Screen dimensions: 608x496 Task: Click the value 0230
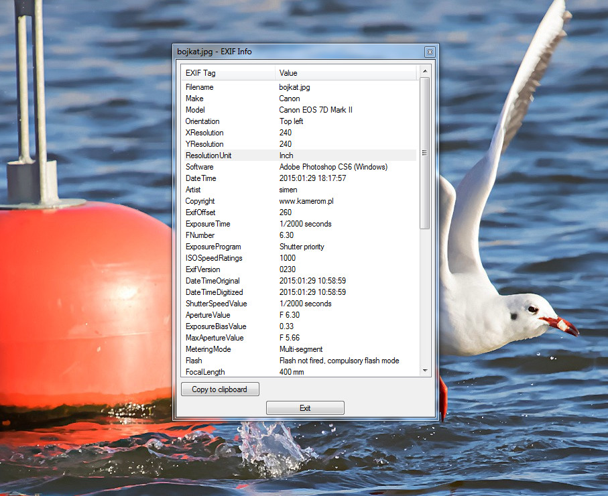point(288,269)
